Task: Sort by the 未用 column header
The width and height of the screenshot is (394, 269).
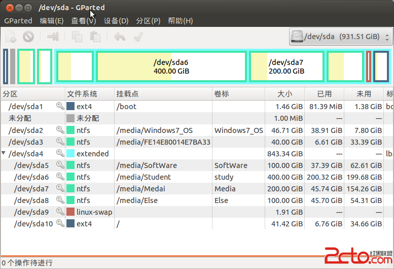Action: [364, 94]
